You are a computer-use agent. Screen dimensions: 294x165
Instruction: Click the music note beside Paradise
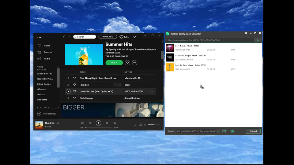68,85
